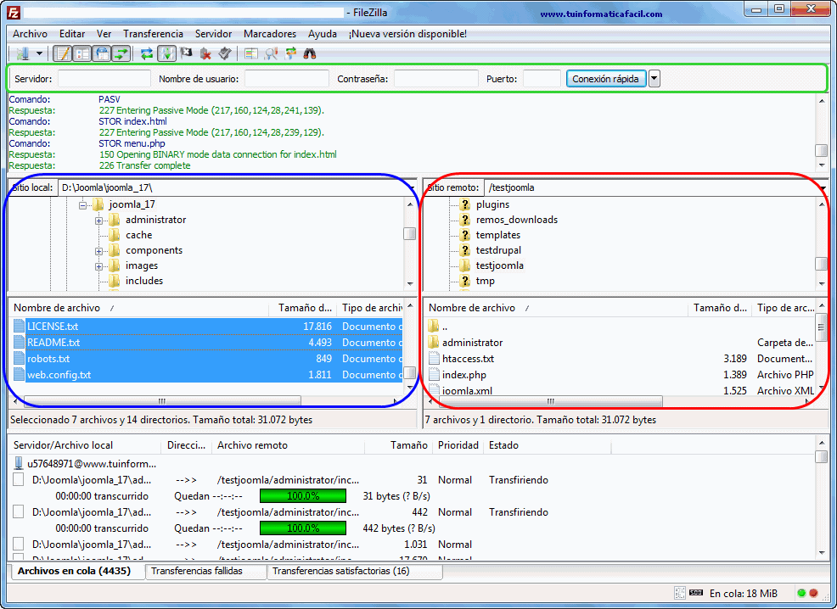
Task: Sort local files by Nombre de archivo
Action: [x=138, y=308]
